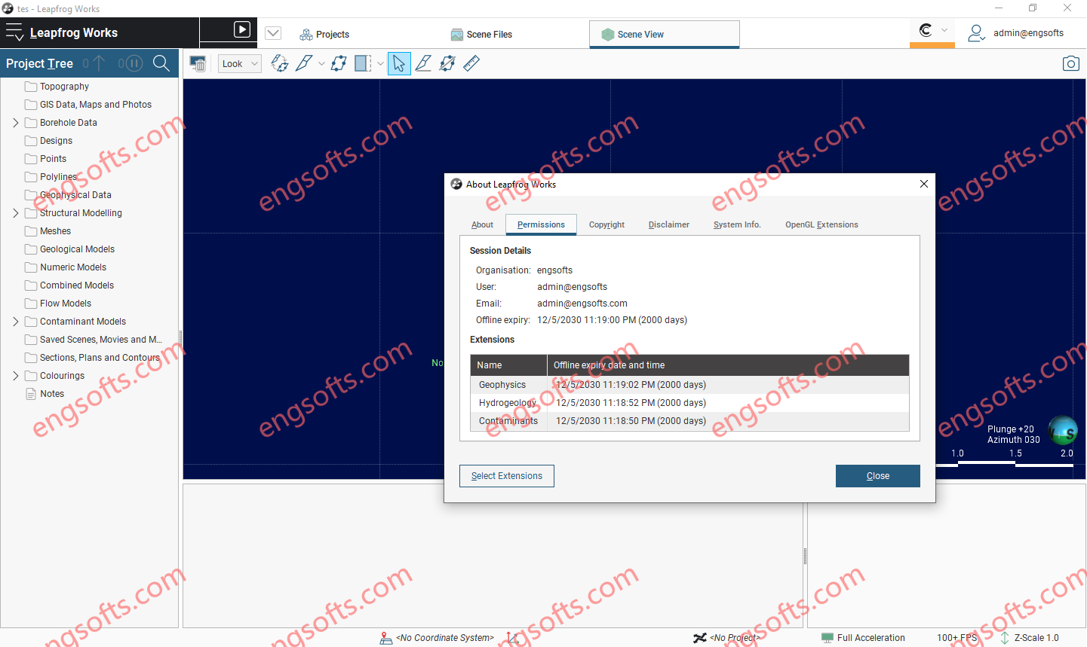This screenshot has width=1087, height=647.
Task: Toggle the clipping section tool icon
Action: [364, 64]
